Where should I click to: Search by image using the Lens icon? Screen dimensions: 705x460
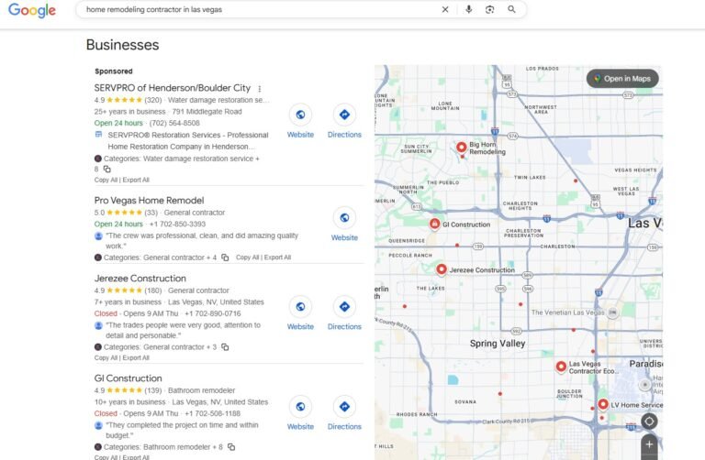(490, 9)
